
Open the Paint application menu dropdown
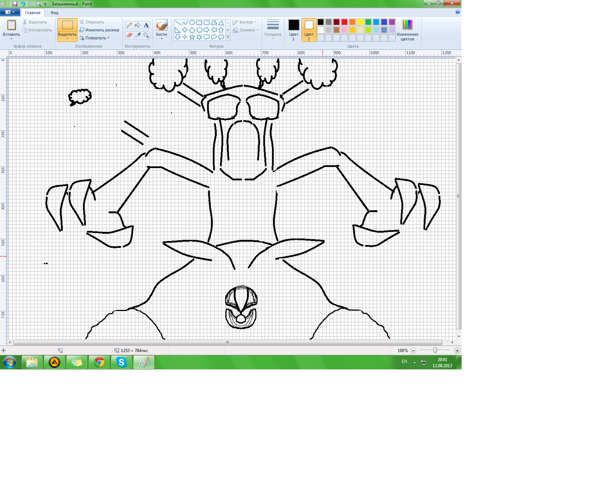point(10,12)
